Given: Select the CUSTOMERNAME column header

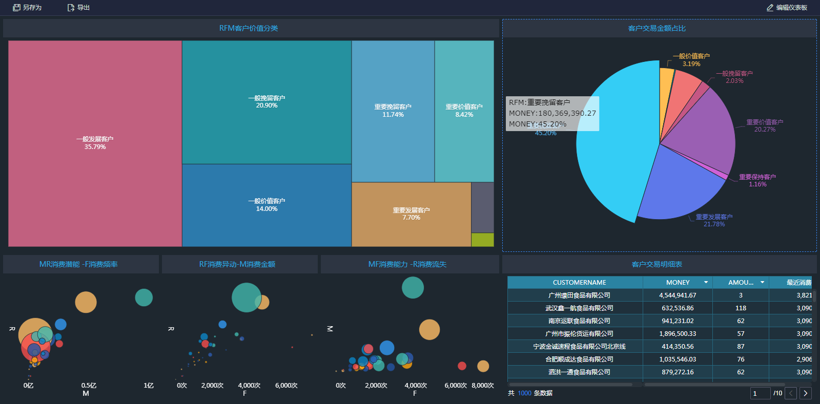Looking at the screenshot, I should (x=575, y=283).
